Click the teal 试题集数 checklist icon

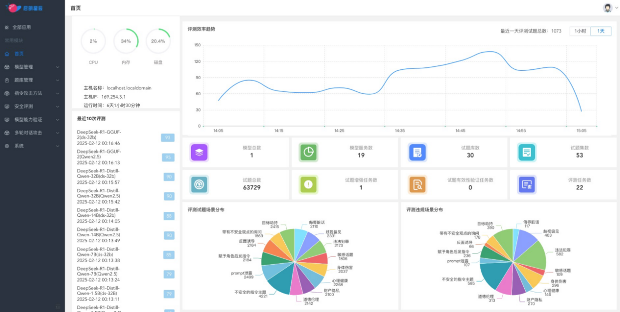coord(527,152)
